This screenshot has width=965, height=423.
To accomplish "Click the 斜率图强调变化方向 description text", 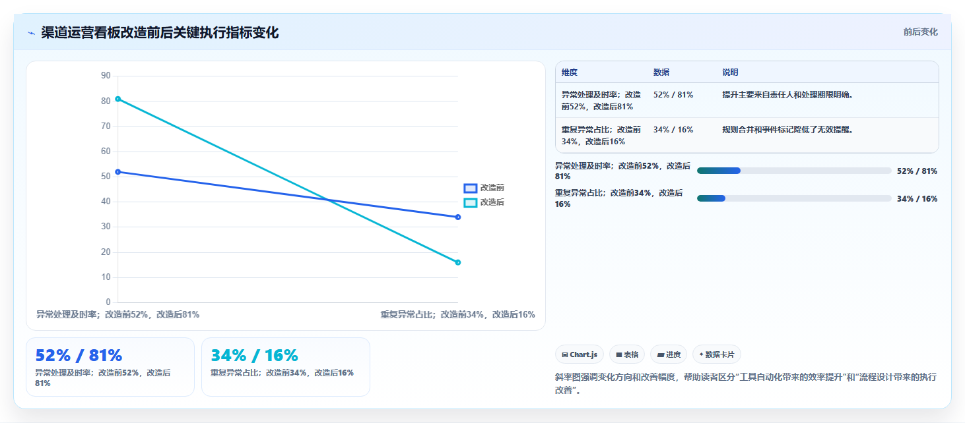I will (746, 383).
